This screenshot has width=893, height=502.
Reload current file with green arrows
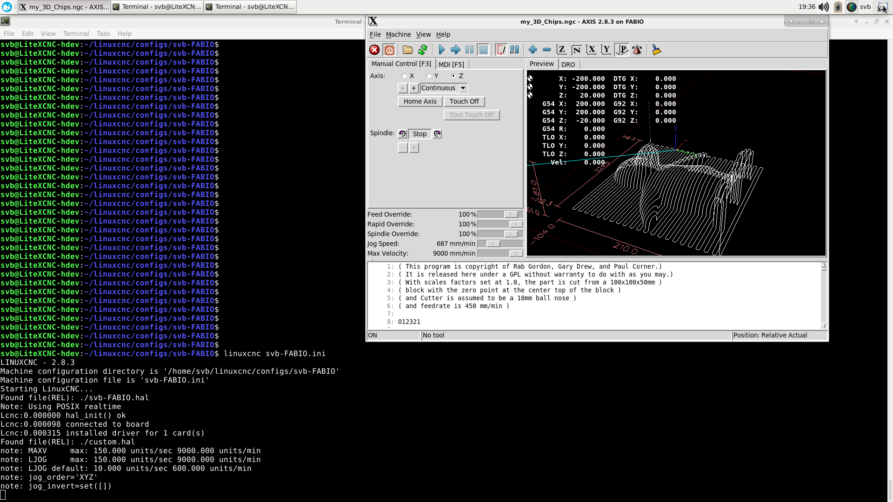pyautogui.click(x=423, y=50)
